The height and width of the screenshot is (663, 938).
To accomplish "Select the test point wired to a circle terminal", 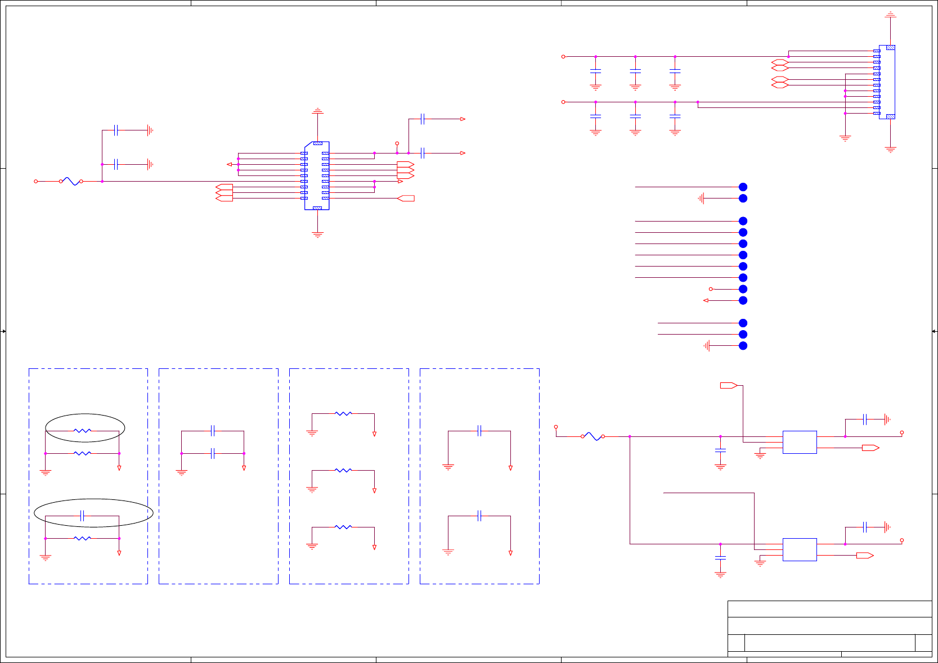I will click(743, 289).
